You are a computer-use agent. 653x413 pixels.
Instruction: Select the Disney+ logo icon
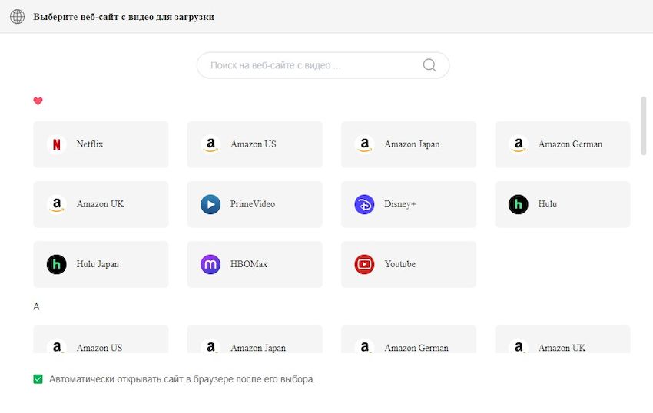point(364,204)
